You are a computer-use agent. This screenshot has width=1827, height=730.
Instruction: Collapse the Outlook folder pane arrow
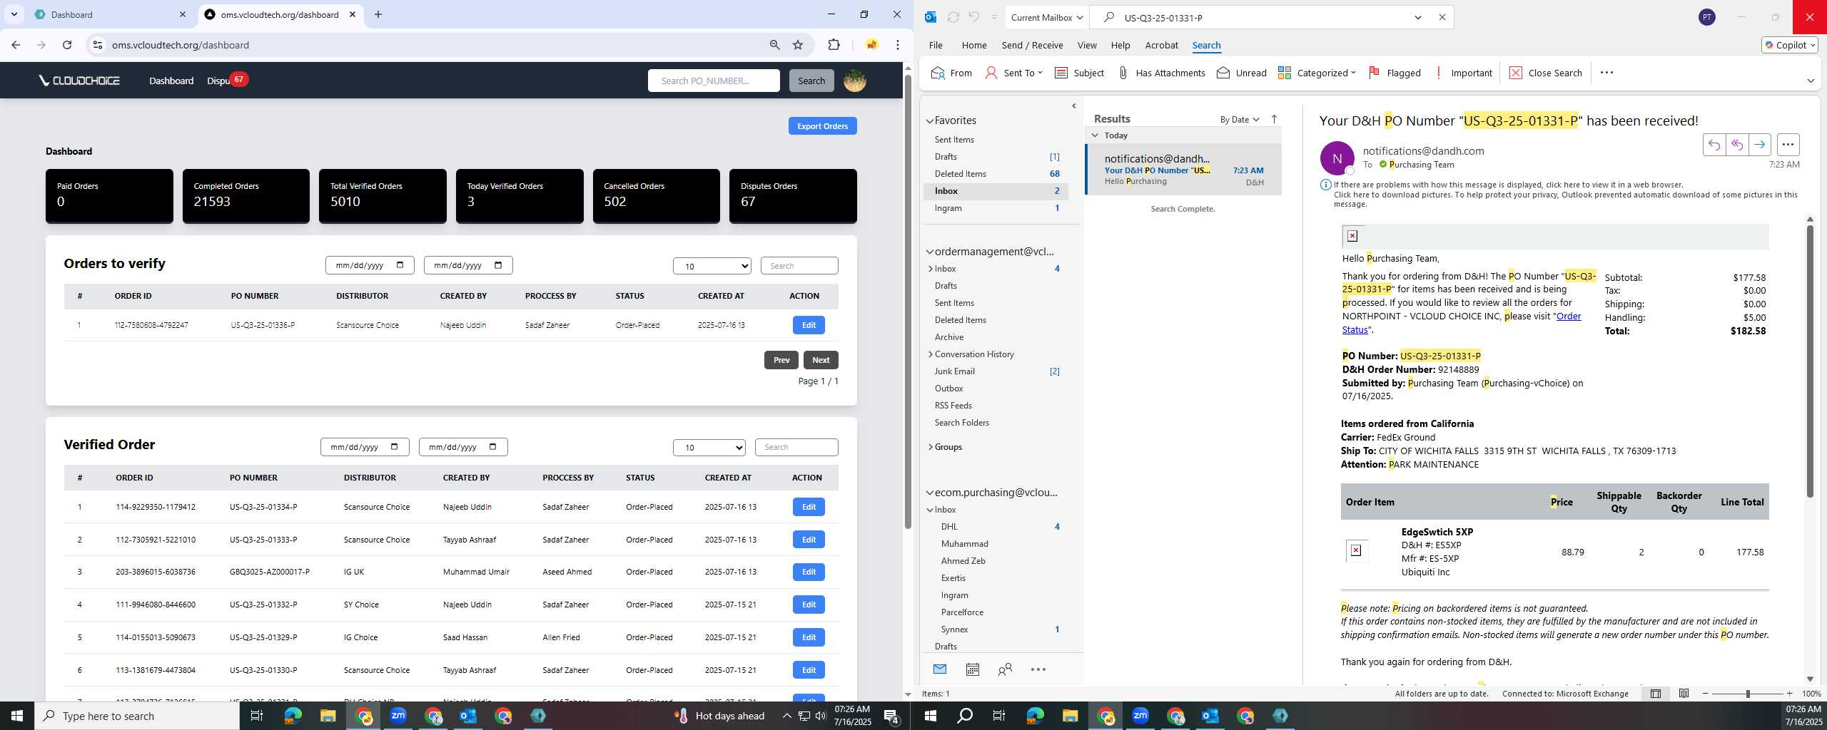(1073, 106)
